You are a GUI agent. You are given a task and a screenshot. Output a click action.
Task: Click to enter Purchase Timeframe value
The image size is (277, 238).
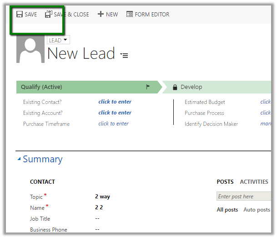[x=113, y=124]
